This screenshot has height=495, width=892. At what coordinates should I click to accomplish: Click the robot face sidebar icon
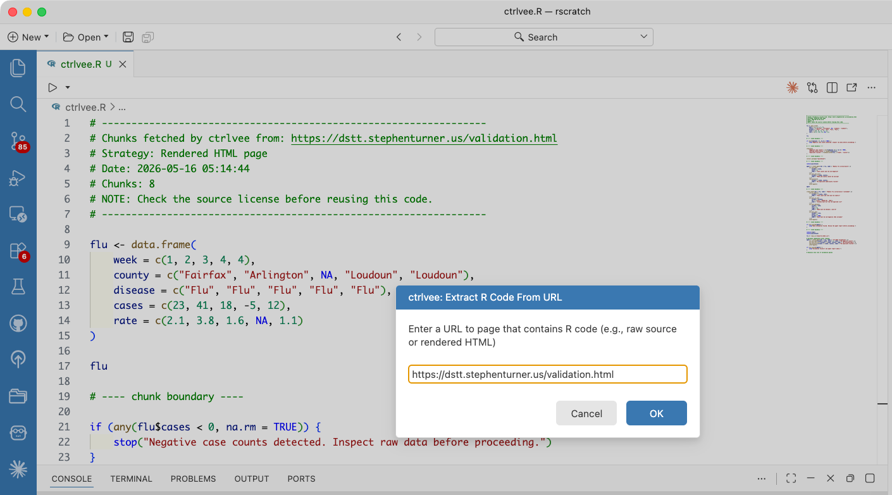(18, 433)
